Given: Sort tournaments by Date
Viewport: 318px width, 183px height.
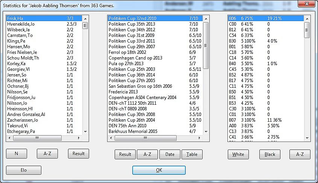Looking at the screenshot, I should point(170,154).
